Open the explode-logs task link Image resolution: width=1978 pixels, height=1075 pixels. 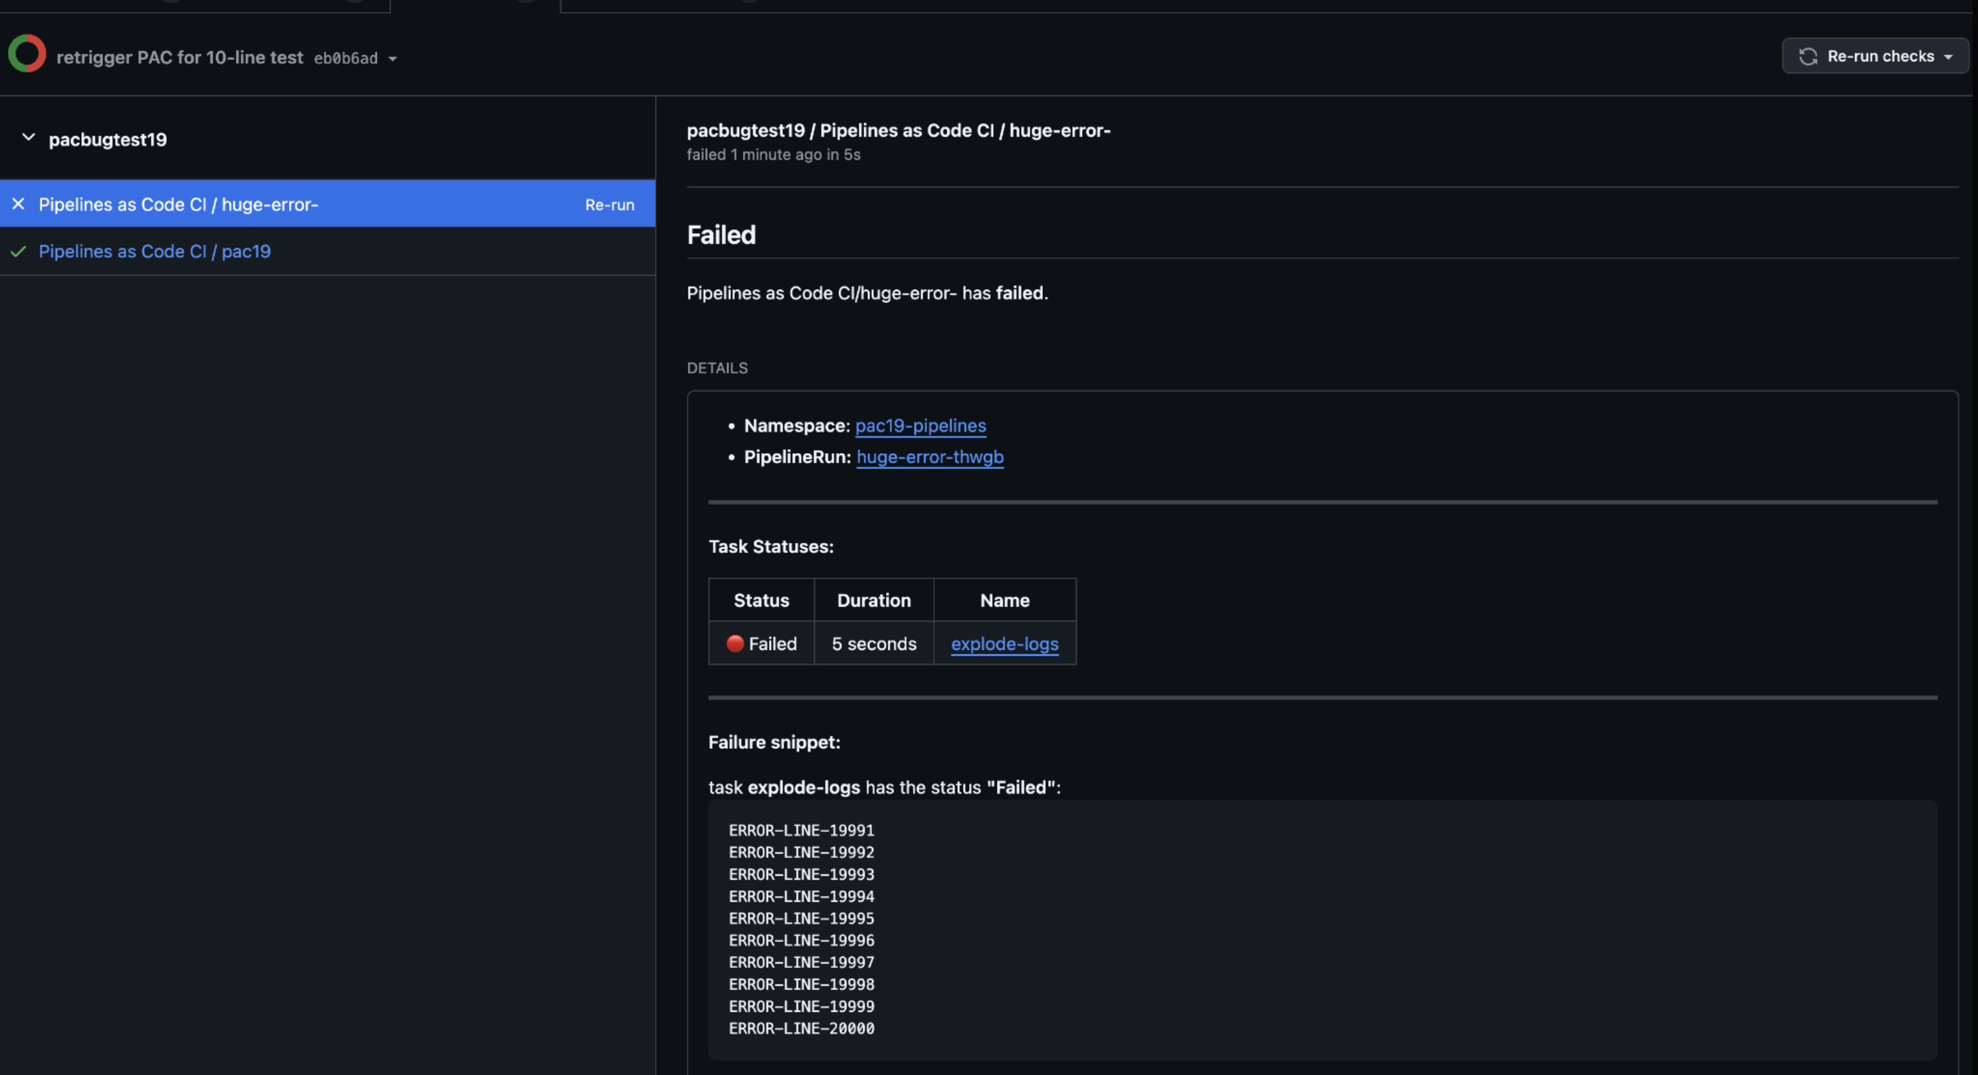click(x=1004, y=644)
